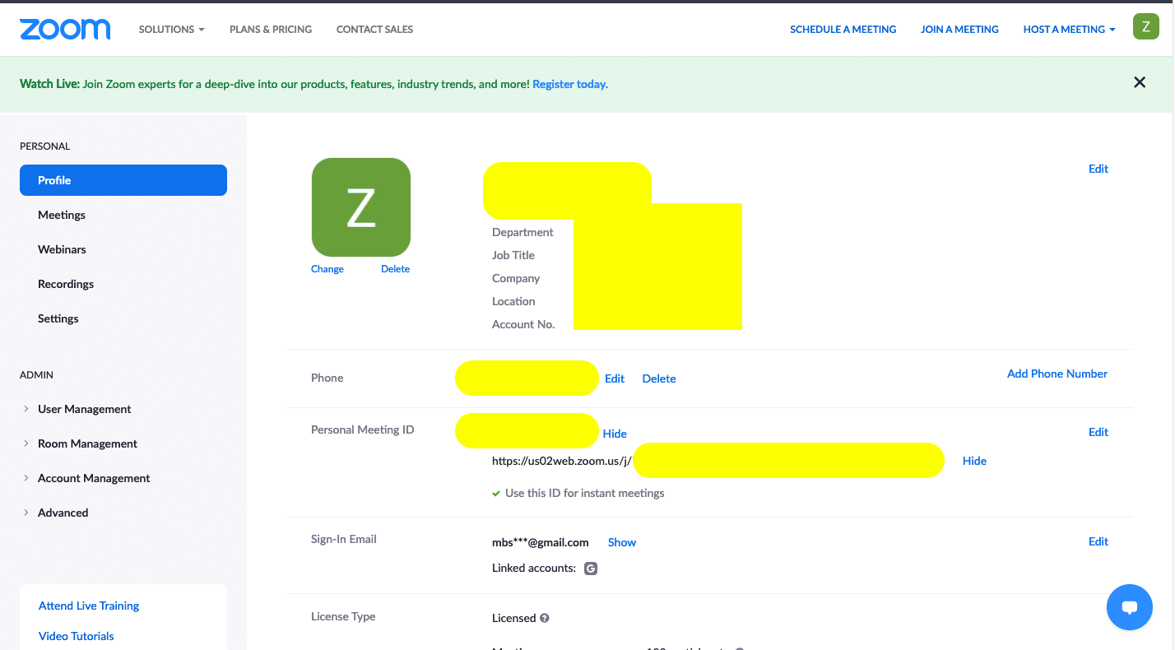This screenshot has width=1175, height=650.
Task: Click the Zoom logo
Action: 65,29
